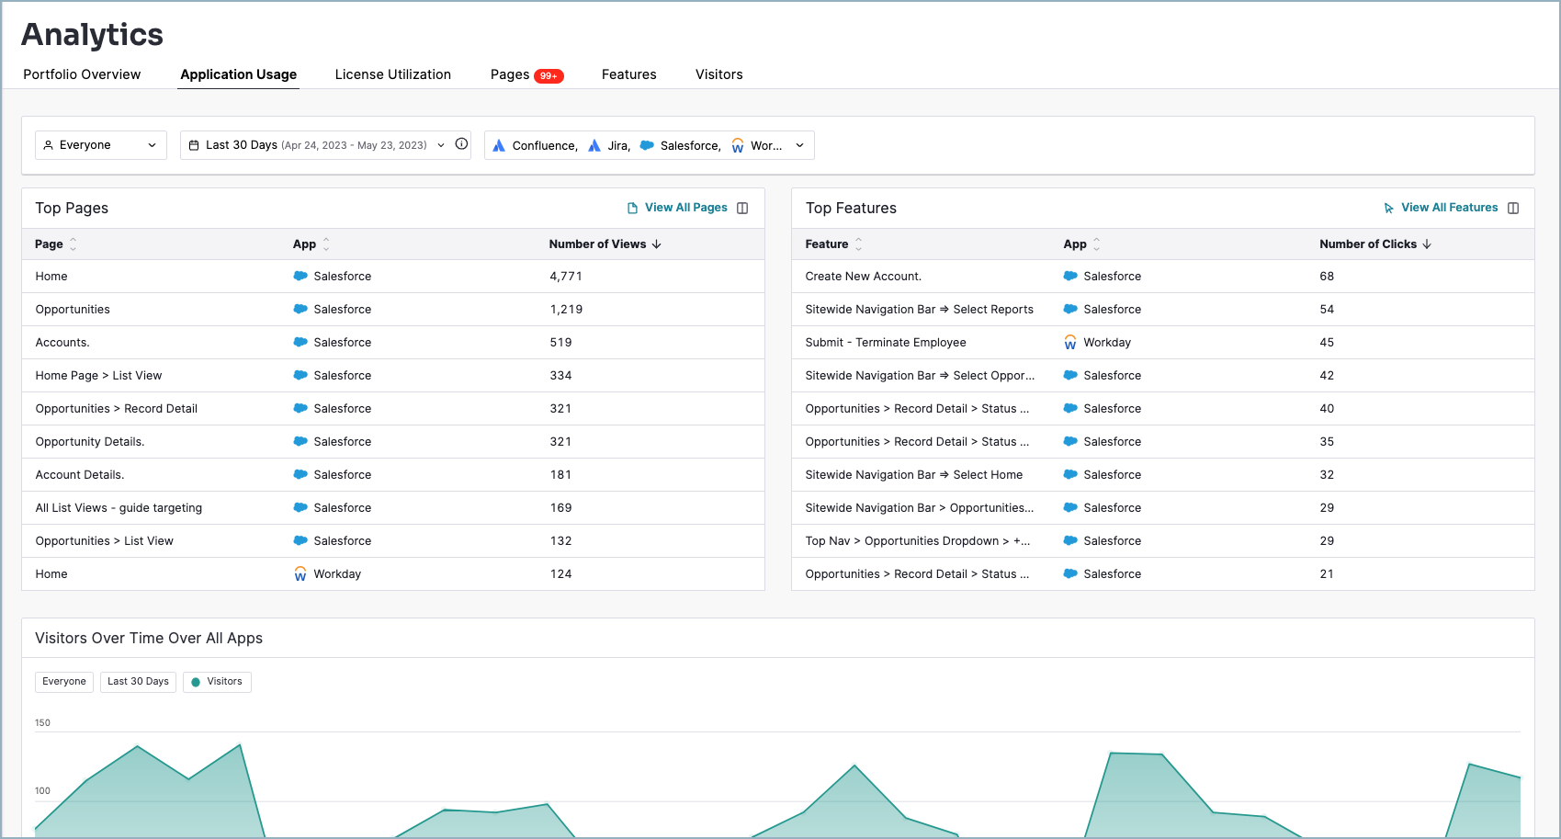Click the View All Features link
The width and height of the screenshot is (1561, 839).
click(x=1449, y=207)
